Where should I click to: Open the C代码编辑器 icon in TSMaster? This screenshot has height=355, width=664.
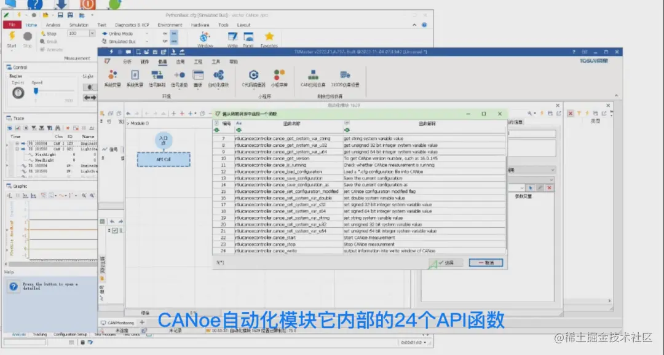253,76
